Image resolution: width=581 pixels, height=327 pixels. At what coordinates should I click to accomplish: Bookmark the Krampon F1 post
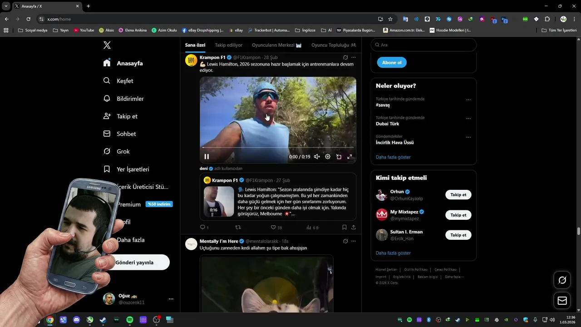tap(345, 227)
